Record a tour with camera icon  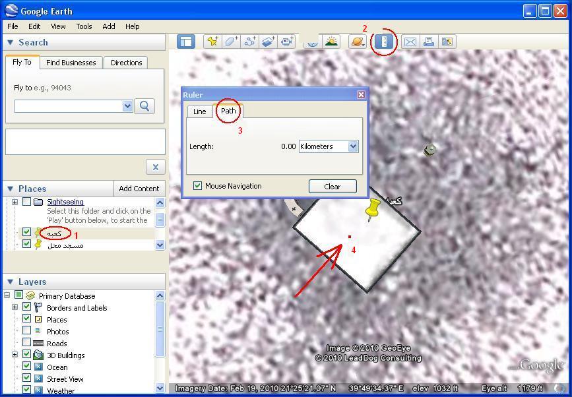[x=287, y=42]
